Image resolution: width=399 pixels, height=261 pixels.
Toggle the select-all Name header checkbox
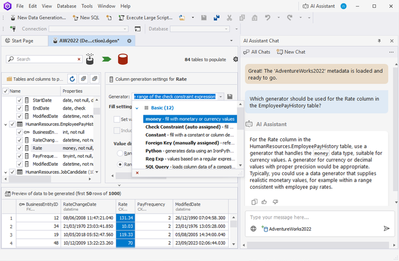(6, 91)
